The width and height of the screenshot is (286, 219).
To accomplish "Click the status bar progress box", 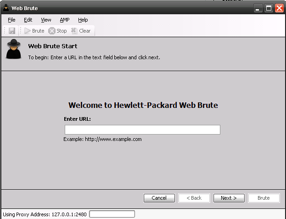I will coord(112,214).
